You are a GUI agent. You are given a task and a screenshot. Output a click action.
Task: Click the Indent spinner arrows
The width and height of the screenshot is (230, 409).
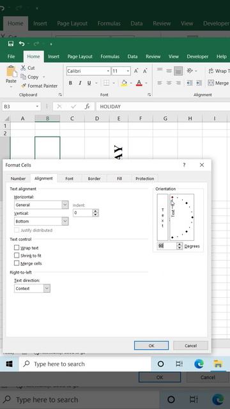(x=95, y=213)
